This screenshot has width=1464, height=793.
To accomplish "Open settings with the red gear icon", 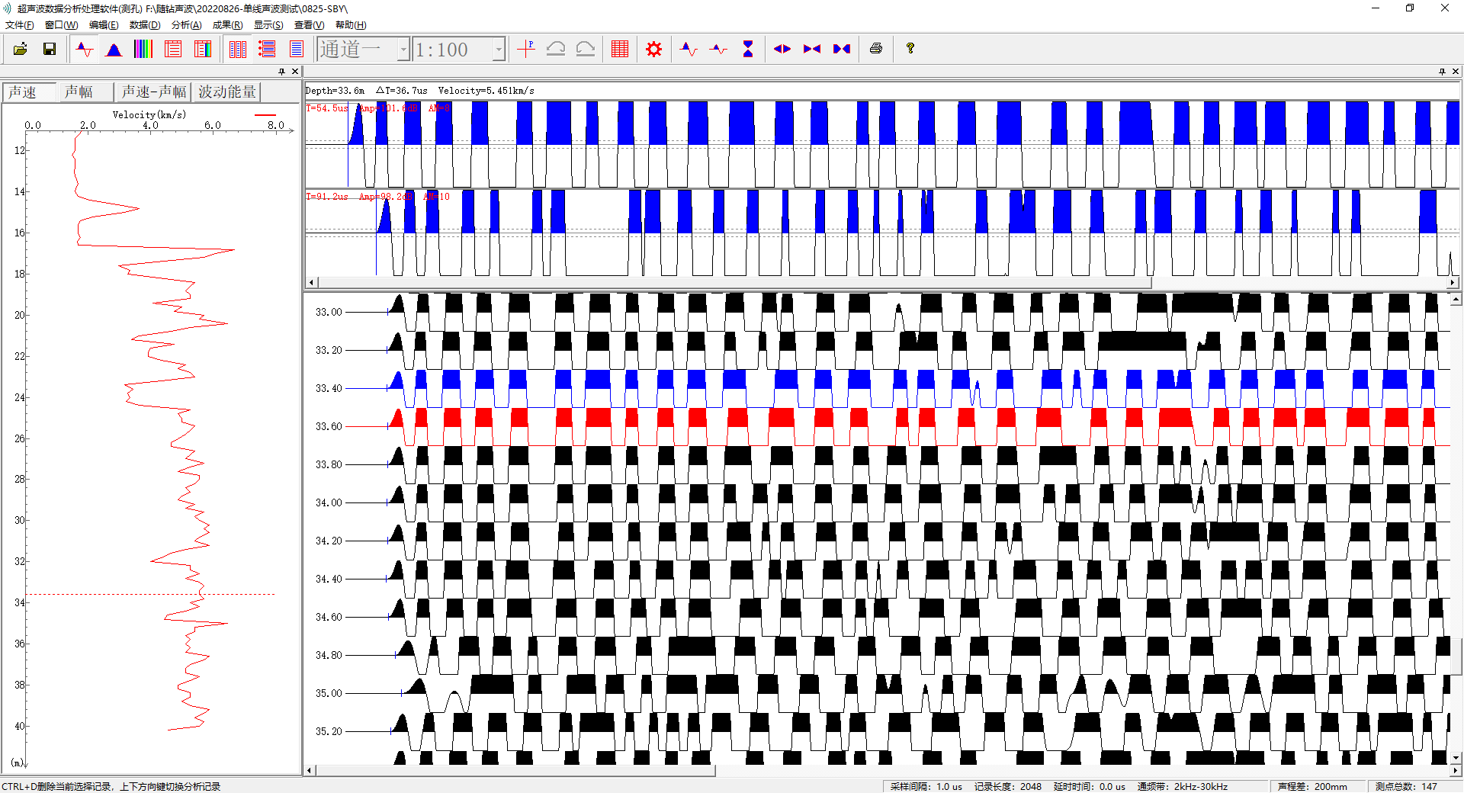I will click(x=653, y=50).
